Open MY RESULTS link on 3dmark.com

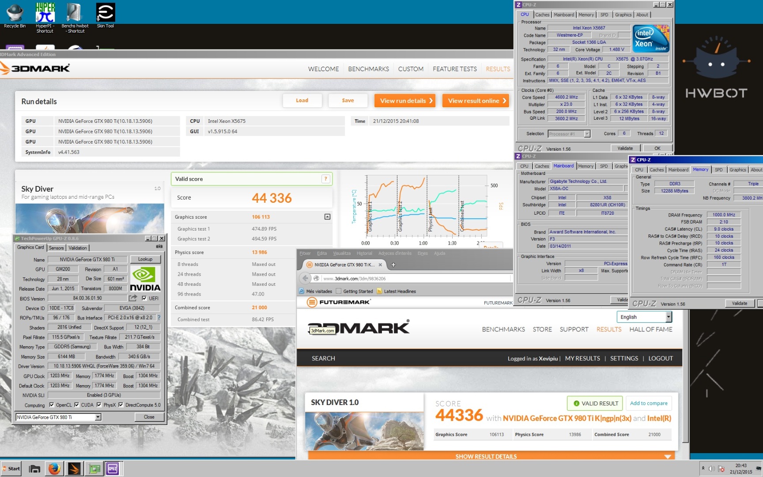pyautogui.click(x=582, y=358)
